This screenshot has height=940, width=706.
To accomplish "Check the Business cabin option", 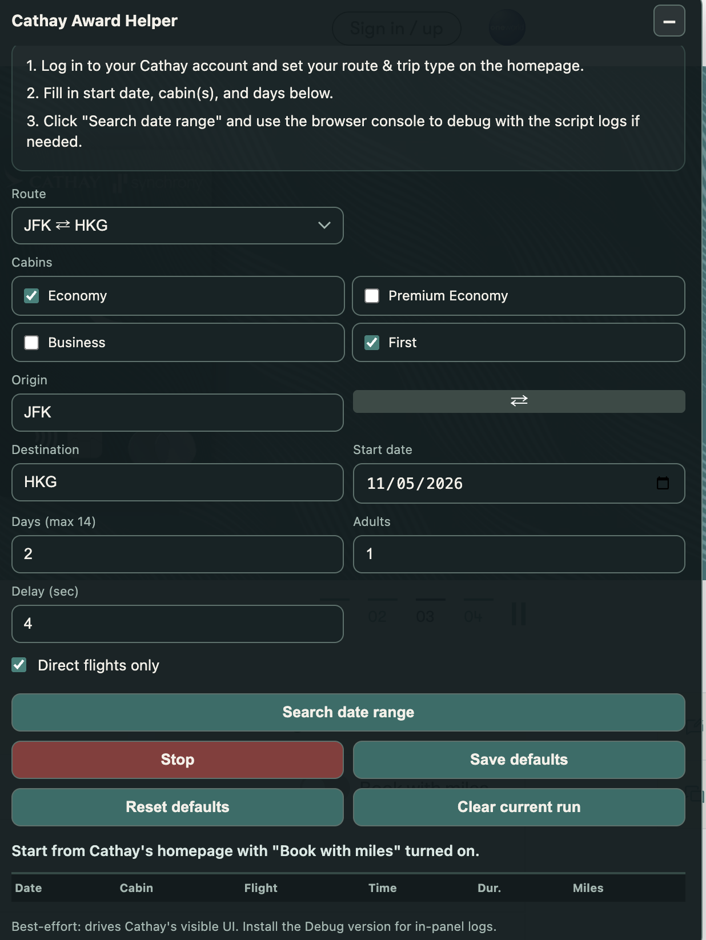I will (x=31, y=343).
